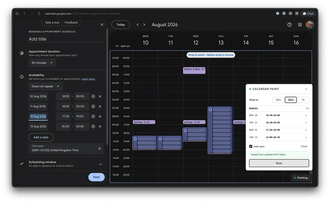Open start time 17:30 for 12 Aug

coord(64,116)
